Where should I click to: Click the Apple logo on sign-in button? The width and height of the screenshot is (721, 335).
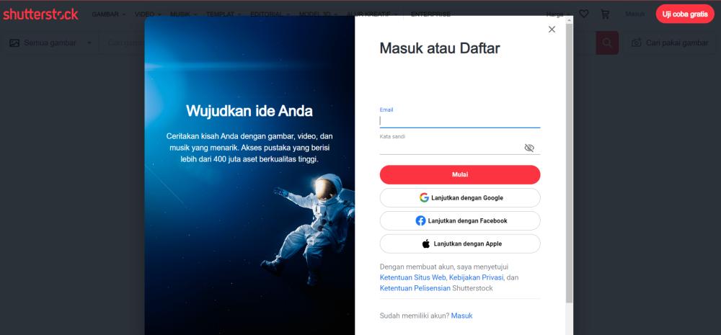[426, 244]
